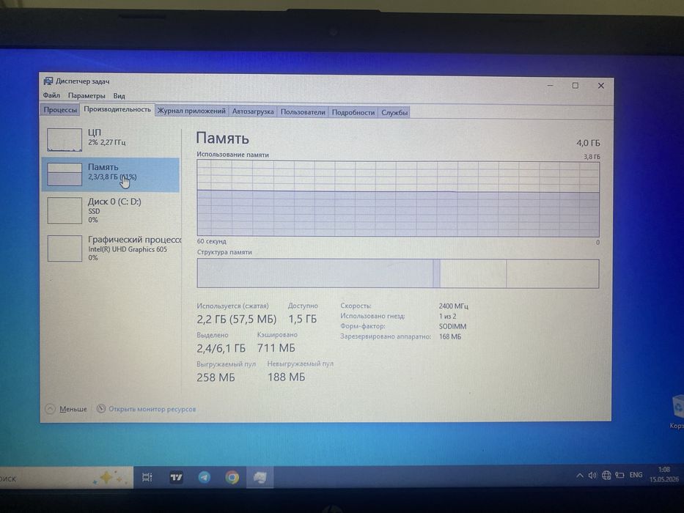This screenshot has width=684, height=513.
Task: Open the TradingView taskbar icon
Action: click(176, 477)
